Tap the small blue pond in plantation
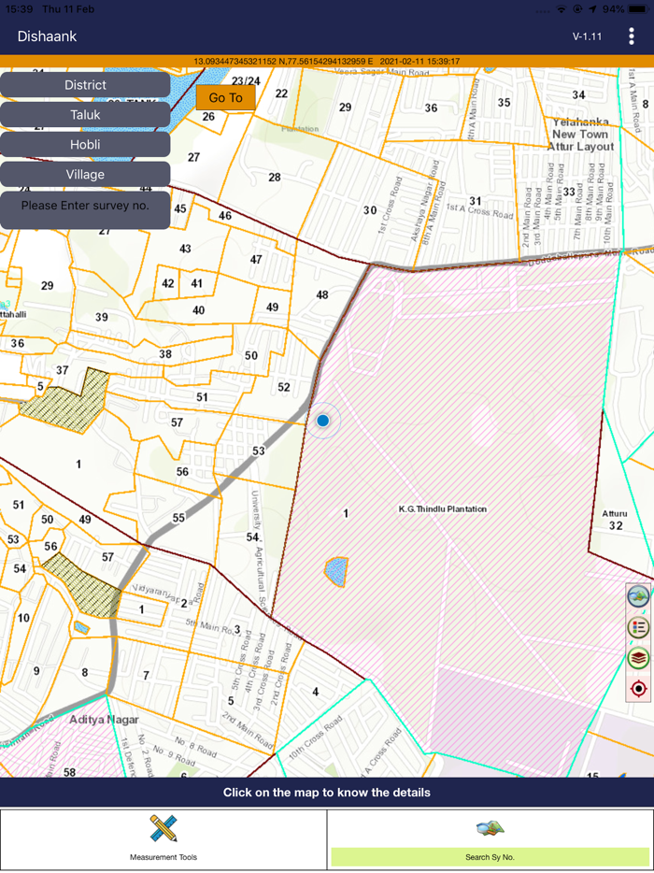This screenshot has width=654, height=873. [336, 572]
